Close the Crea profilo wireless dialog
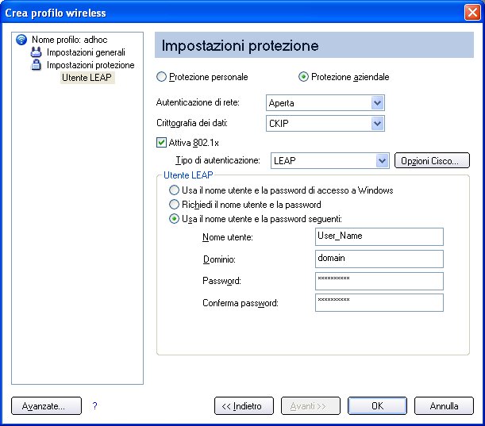This screenshot has width=485, height=426. tap(472, 13)
